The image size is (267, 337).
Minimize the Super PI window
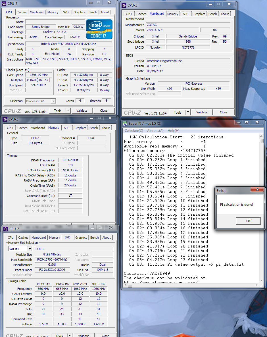pos(239,122)
